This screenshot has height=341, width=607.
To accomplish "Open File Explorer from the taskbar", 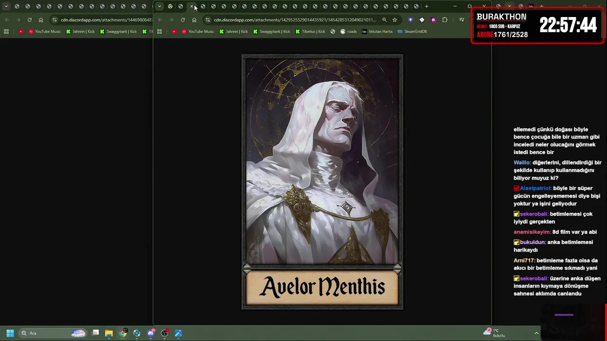I will tap(109, 333).
